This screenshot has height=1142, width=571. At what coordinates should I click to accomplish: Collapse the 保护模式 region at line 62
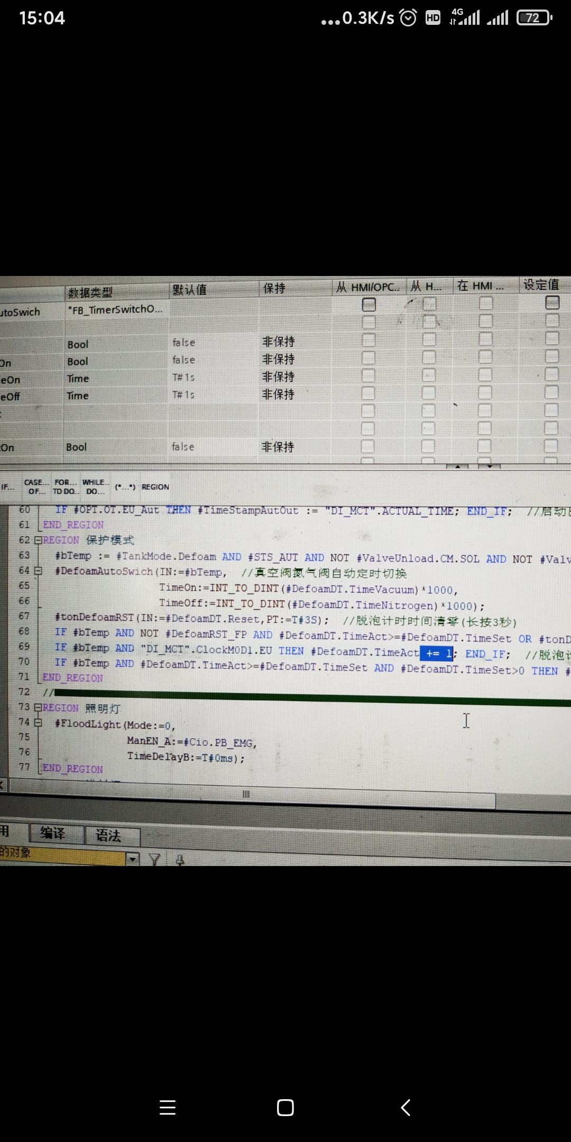[x=38, y=540]
